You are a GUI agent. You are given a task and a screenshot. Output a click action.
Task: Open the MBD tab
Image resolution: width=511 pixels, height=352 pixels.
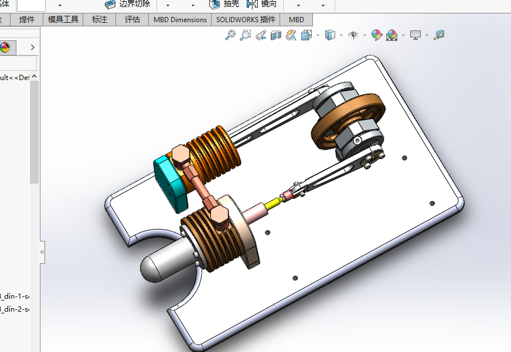click(x=297, y=19)
